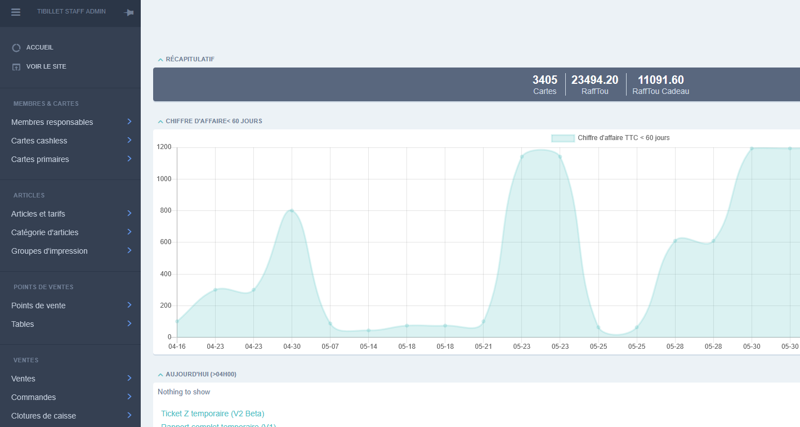Click the sidebar pin icon
The image size is (800, 427).
click(x=128, y=12)
